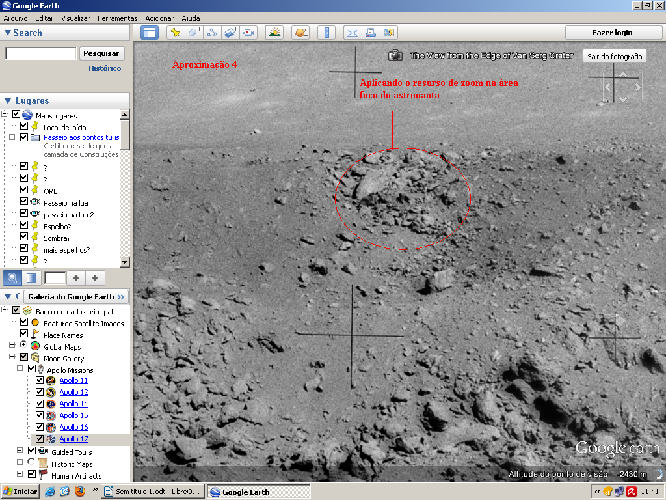Show the ruler tool
The height and width of the screenshot is (500, 666).
tap(326, 33)
